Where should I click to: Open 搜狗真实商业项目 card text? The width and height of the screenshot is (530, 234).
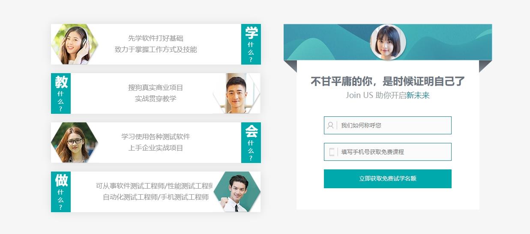point(156,87)
